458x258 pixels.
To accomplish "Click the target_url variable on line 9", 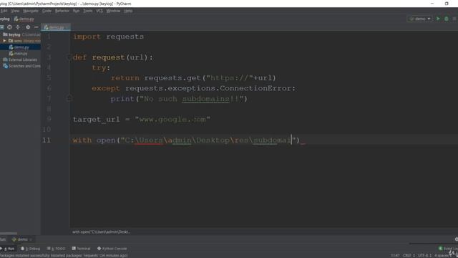I will (97, 120).
